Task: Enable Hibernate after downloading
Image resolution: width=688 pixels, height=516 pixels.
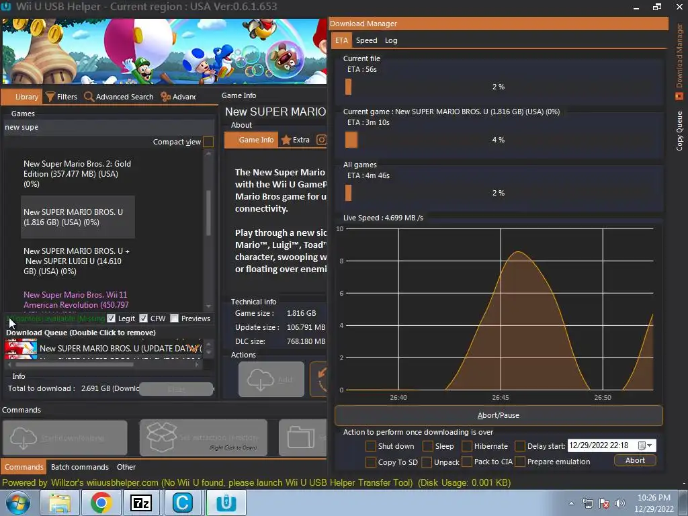Action: 467,446
